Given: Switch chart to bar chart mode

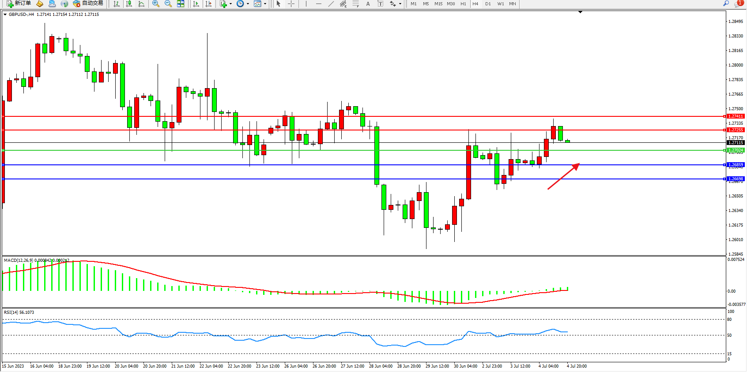Looking at the screenshot, I should click(117, 4).
